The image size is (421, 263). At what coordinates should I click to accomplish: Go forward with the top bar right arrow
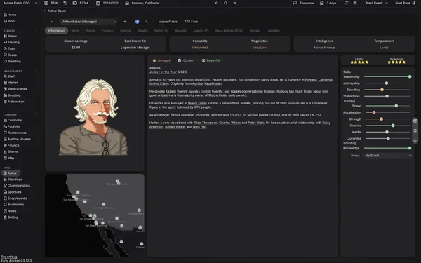[x=235, y=3]
